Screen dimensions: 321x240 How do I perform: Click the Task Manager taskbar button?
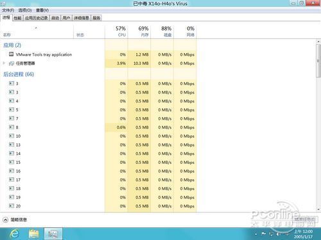tap(53, 234)
